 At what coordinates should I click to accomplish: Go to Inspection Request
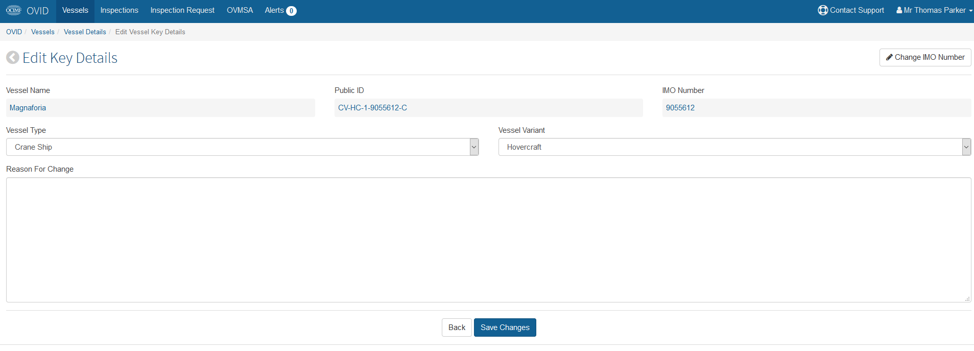click(x=182, y=10)
